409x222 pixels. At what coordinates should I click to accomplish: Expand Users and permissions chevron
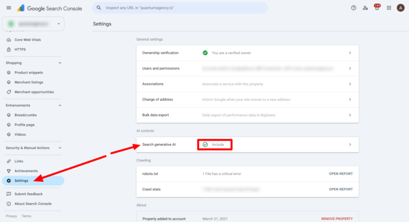[x=350, y=69]
